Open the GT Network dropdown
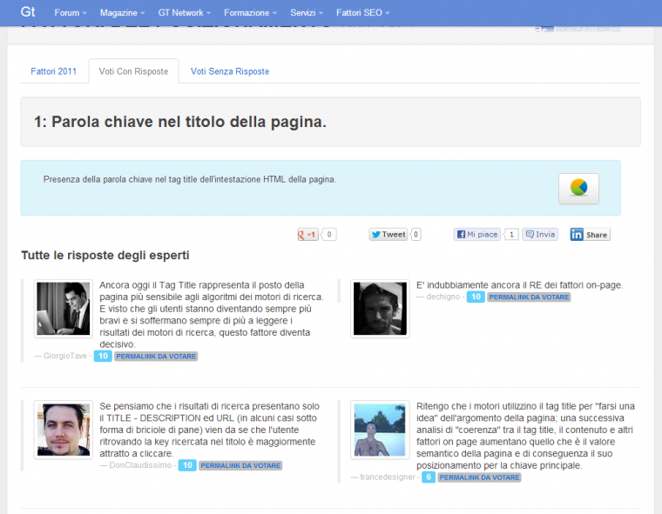This screenshot has height=514, width=662. pos(186,13)
